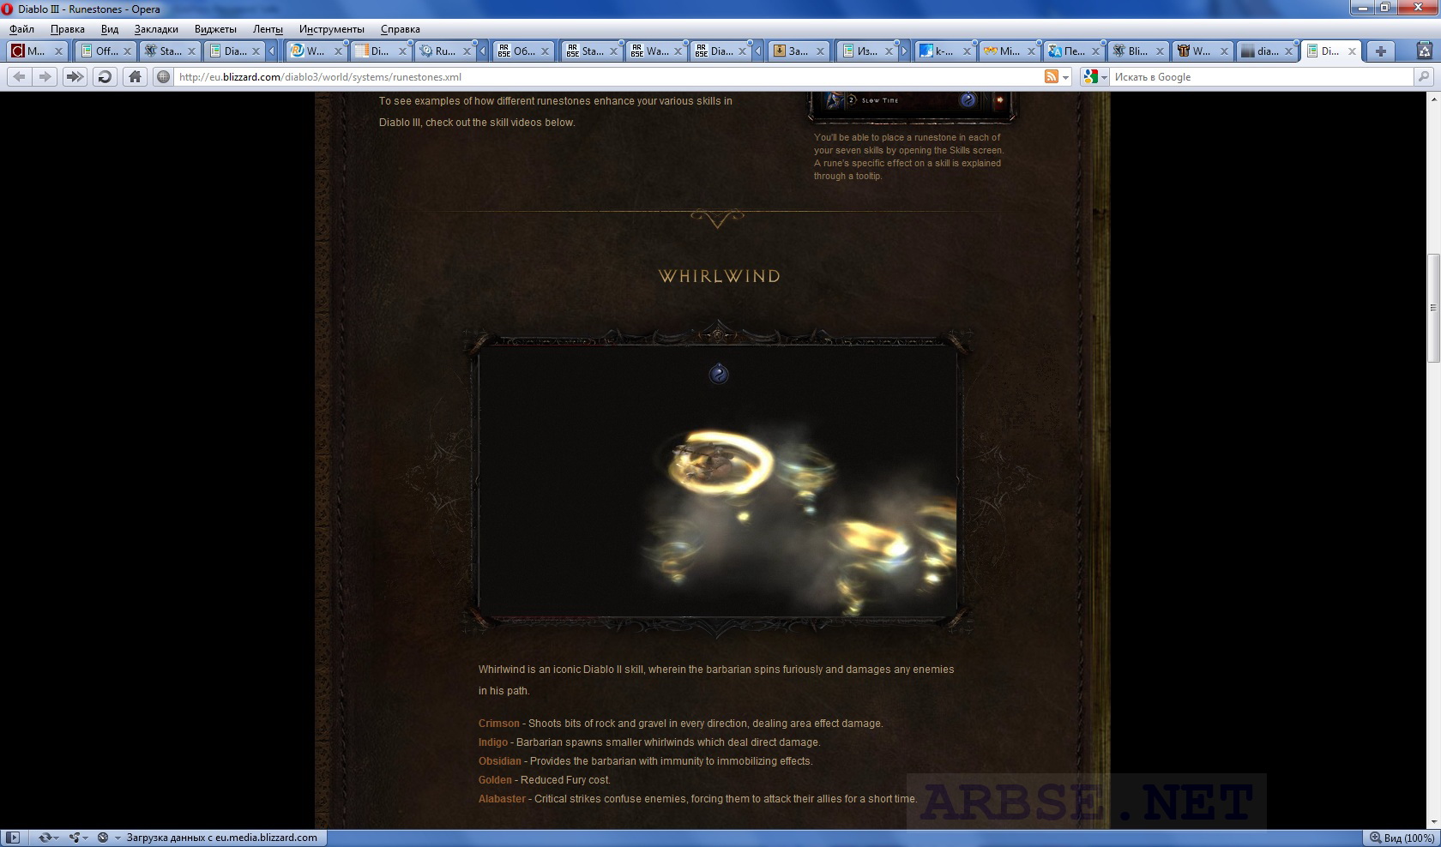The width and height of the screenshot is (1441, 847).
Task: Go back to the previous page
Action: tap(19, 76)
